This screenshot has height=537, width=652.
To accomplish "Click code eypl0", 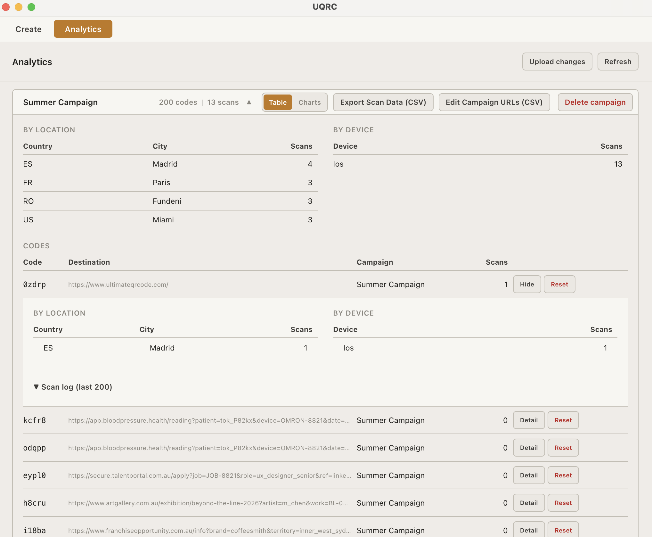I will [35, 475].
